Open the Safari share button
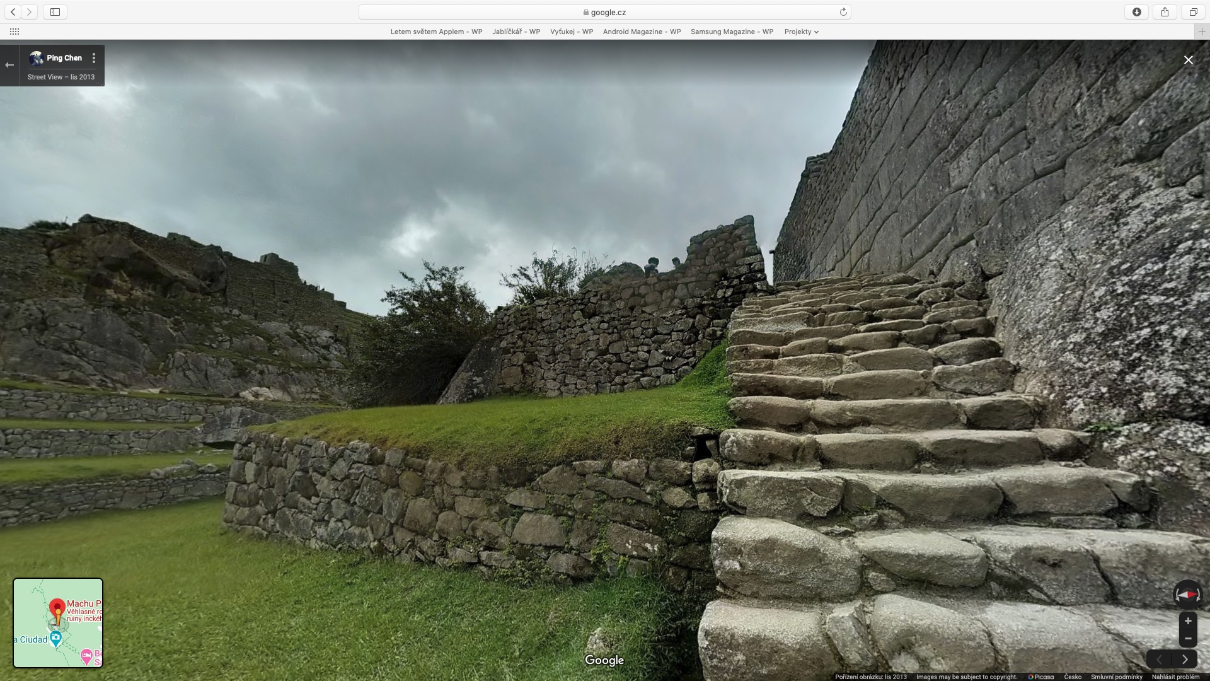The width and height of the screenshot is (1210, 681). tap(1165, 12)
